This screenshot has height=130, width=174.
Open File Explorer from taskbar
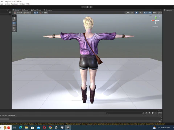[26, 127]
